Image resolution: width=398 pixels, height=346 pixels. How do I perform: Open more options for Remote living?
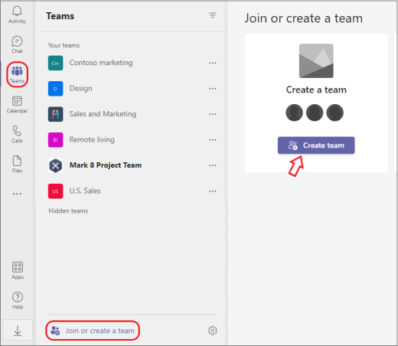click(213, 140)
